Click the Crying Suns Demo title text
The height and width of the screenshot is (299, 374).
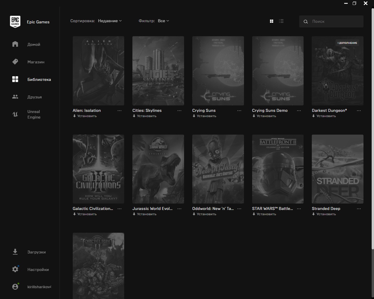[270, 110]
